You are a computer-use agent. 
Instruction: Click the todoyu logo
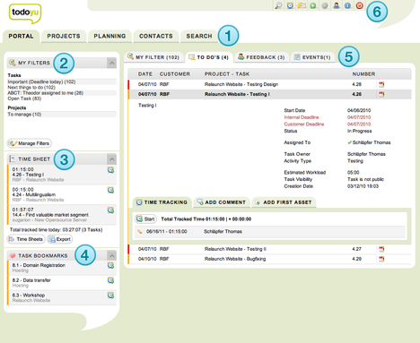pos(25,13)
